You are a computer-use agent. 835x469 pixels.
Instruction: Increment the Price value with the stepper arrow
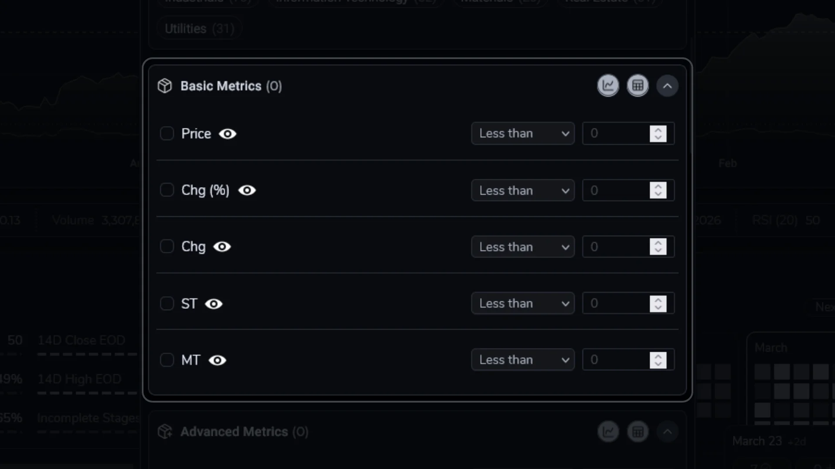658,130
